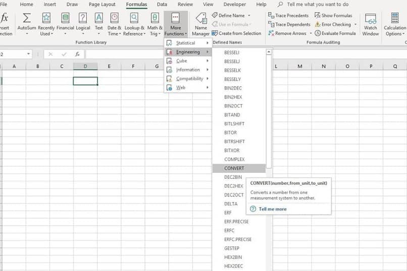Open the Financial functions library
The image size is (407, 271).
pyautogui.click(x=65, y=24)
